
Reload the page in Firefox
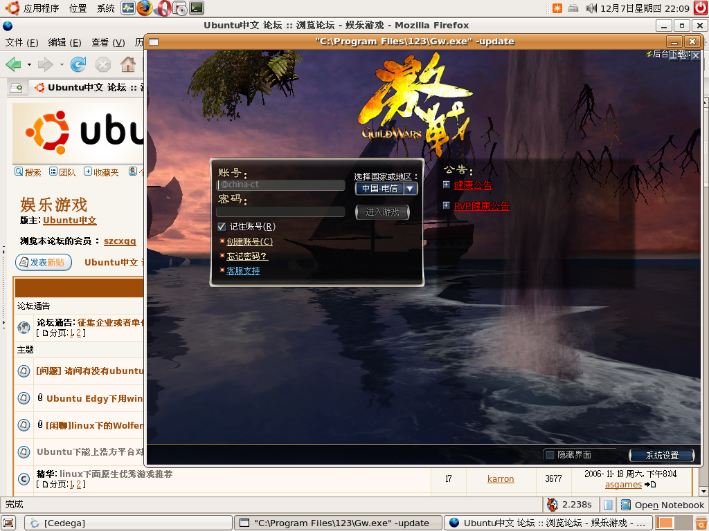78,64
